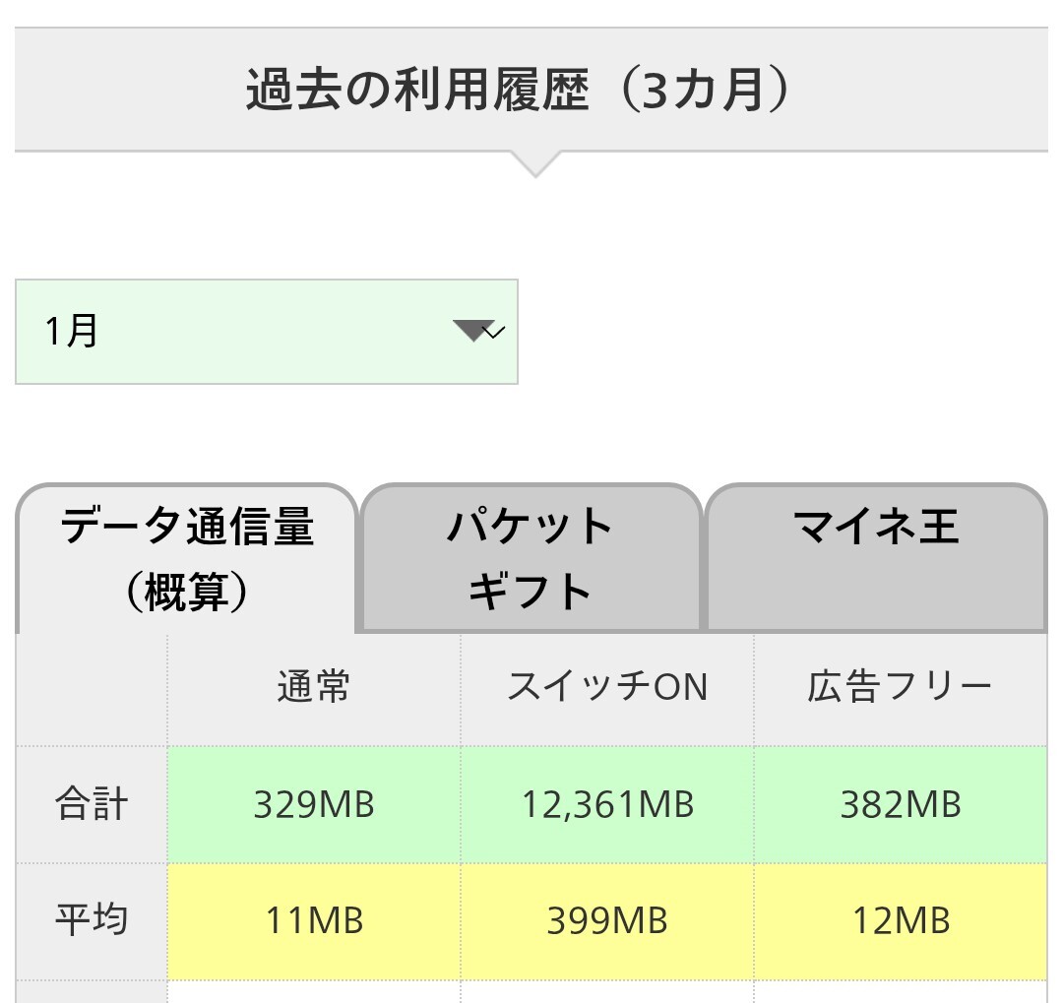Collapse the 過去の利用履歴（3カ月）header

click(531, 91)
